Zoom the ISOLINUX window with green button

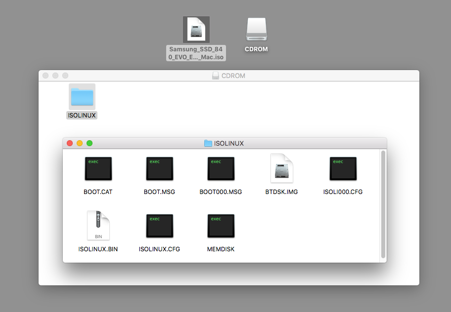coord(90,143)
